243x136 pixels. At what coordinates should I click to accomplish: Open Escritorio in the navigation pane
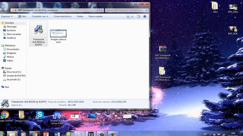11,30
